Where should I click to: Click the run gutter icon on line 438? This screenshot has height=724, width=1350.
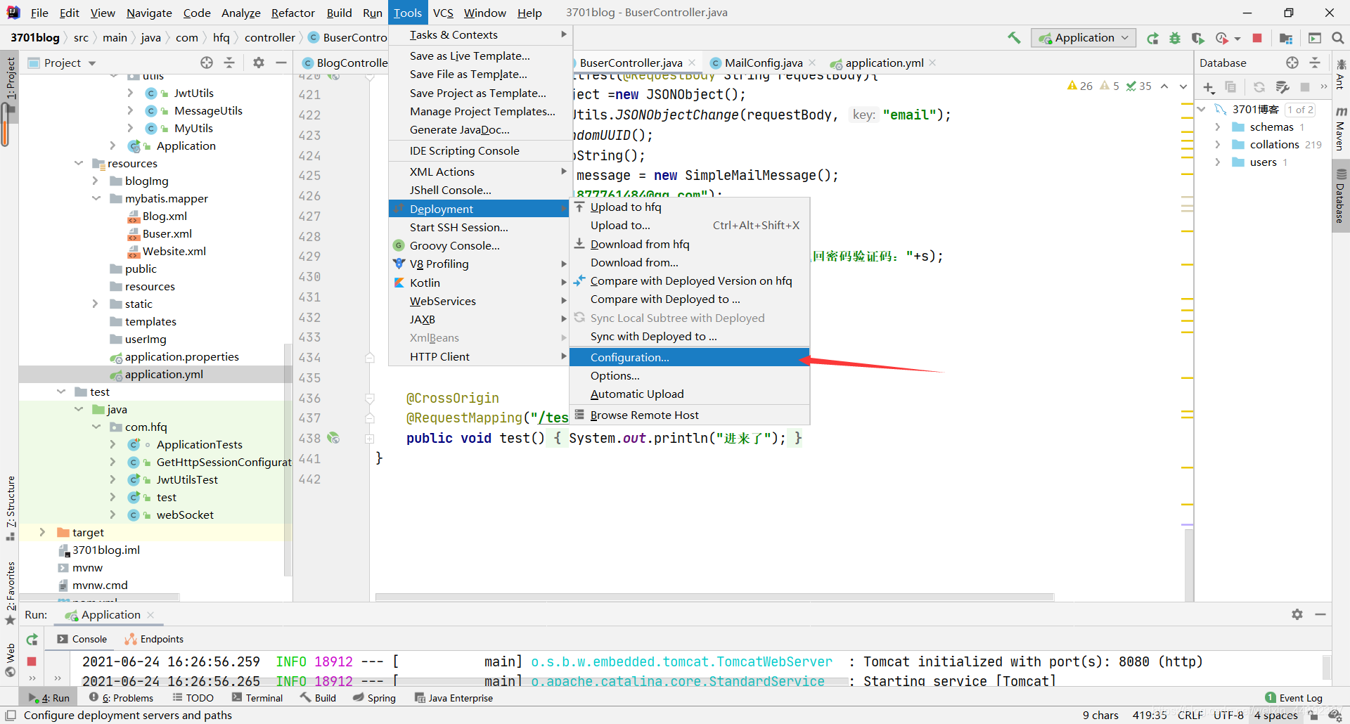[x=333, y=438]
